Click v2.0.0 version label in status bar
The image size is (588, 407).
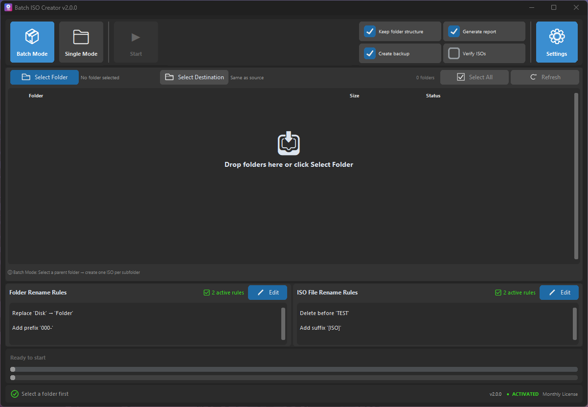coord(496,394)
